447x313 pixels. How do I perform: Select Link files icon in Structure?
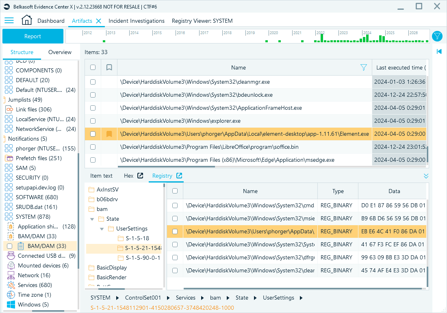tap(9, 109)
